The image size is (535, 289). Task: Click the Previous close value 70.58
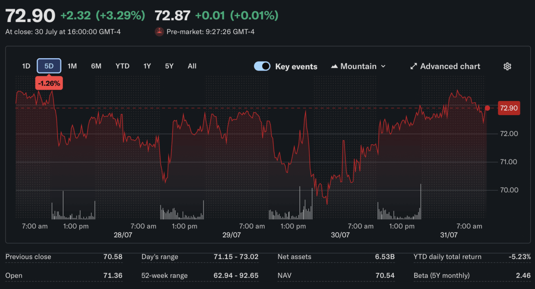tap(113, 257)
